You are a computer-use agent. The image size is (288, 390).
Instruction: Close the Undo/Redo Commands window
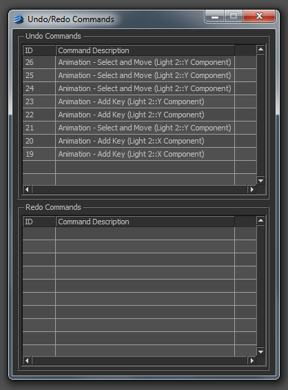[x=259, y=16]
